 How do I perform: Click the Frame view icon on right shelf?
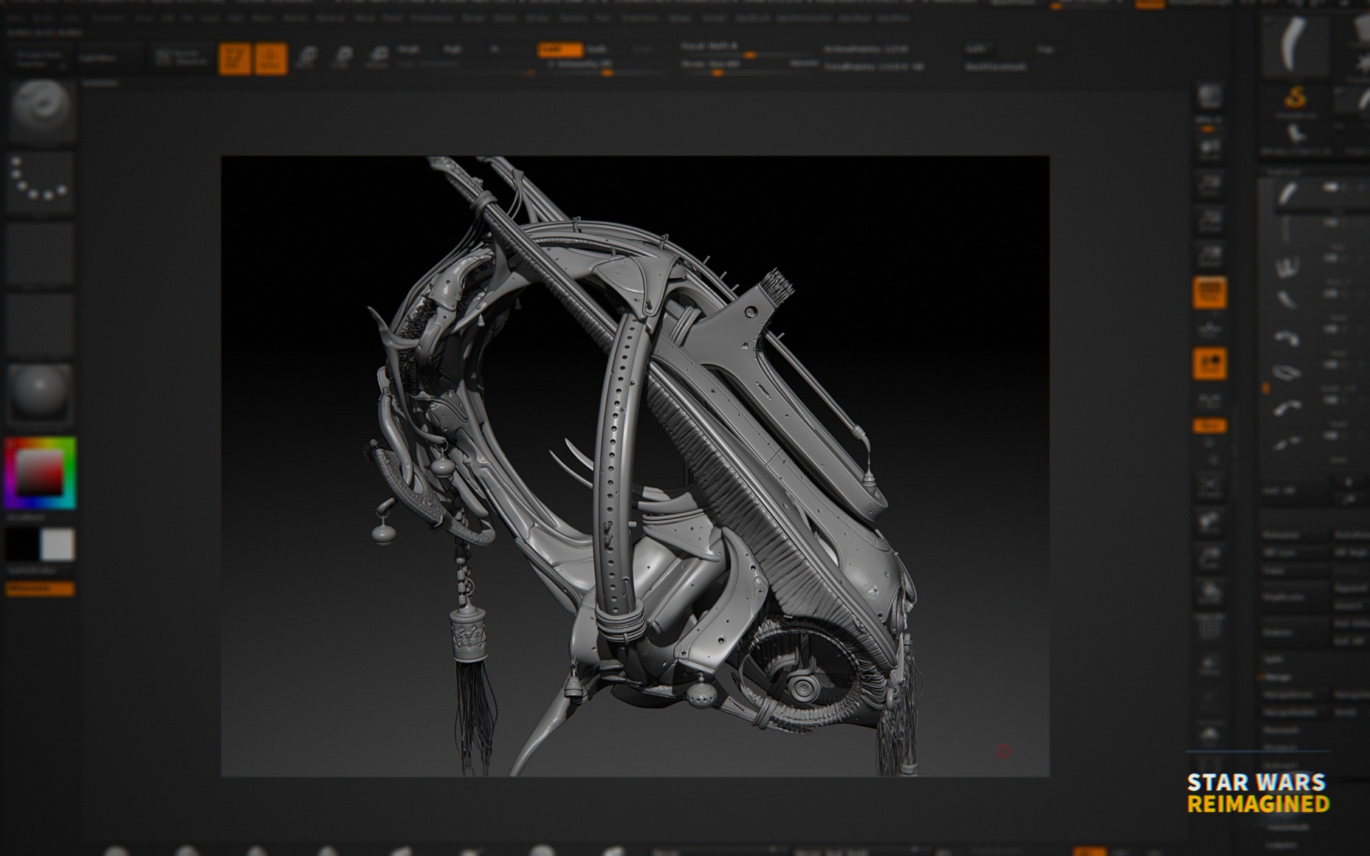[x=1209, y=486]
